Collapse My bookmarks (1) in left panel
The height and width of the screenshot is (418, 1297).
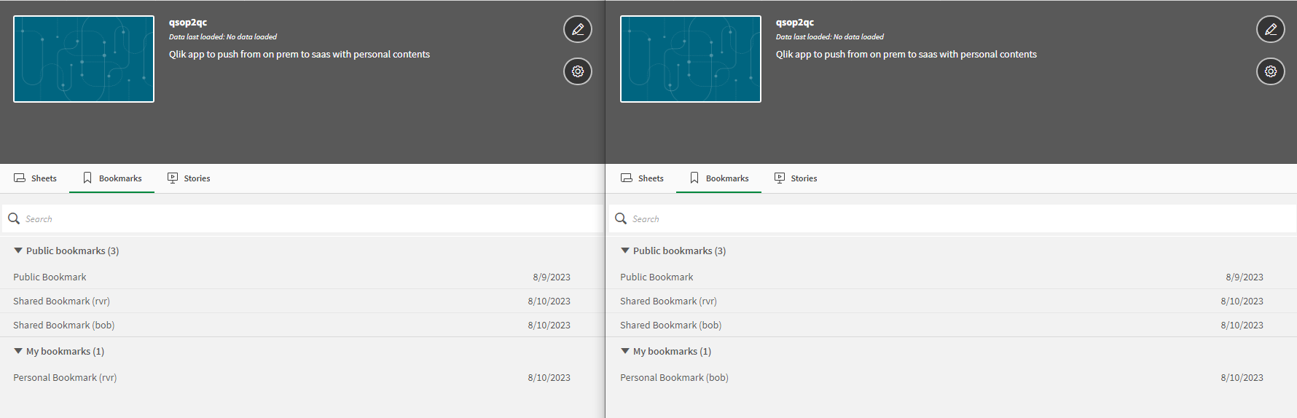(x=59, y=351)
